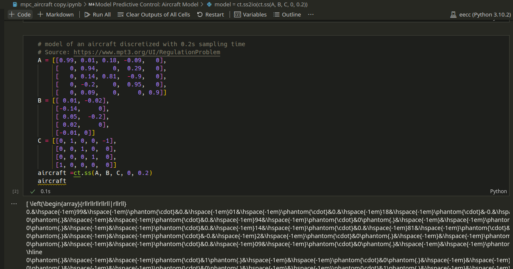Open the toolbar more actions ellipsis
Image resolution: width=513 pixels, height=269 pixels.
(x=311, y=14)
